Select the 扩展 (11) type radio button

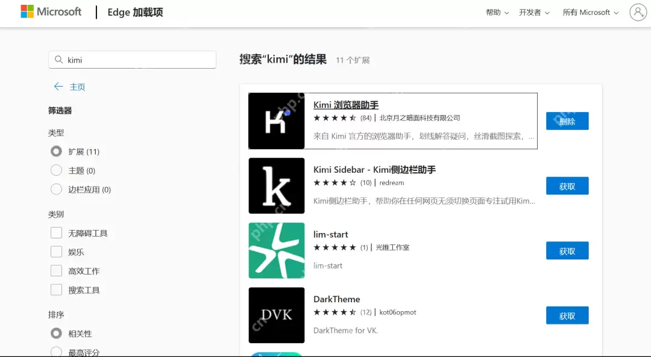[57, 152]
